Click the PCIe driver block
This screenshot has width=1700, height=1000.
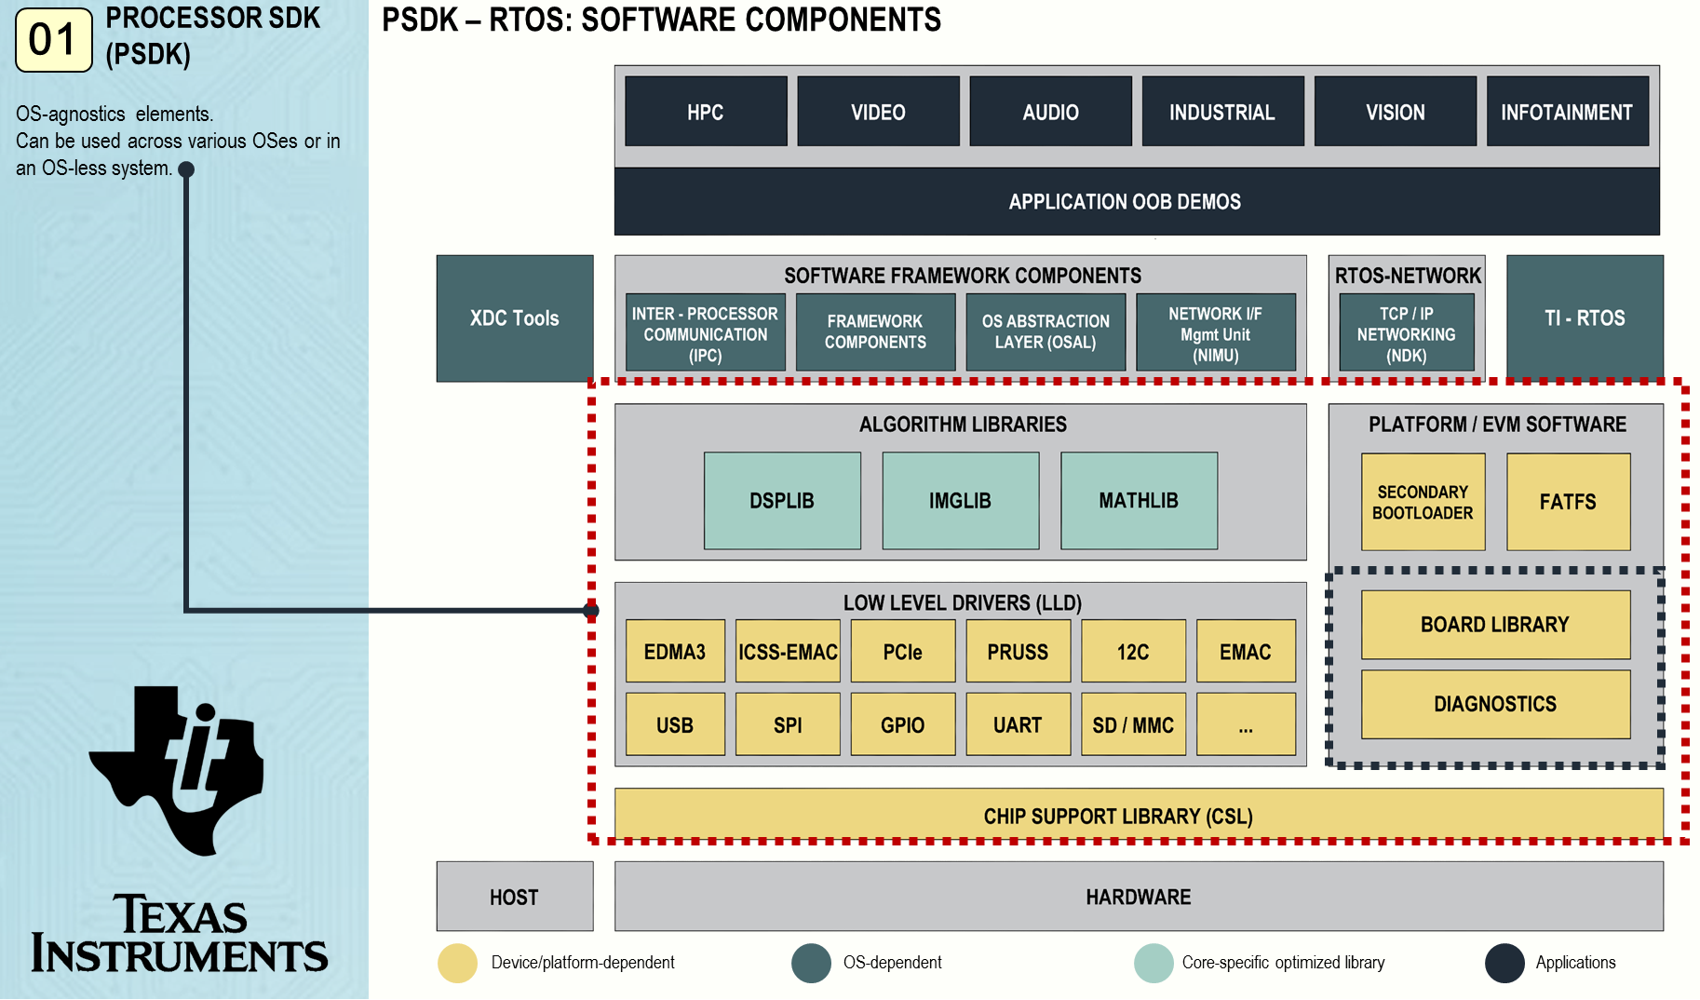pos(901,651)
